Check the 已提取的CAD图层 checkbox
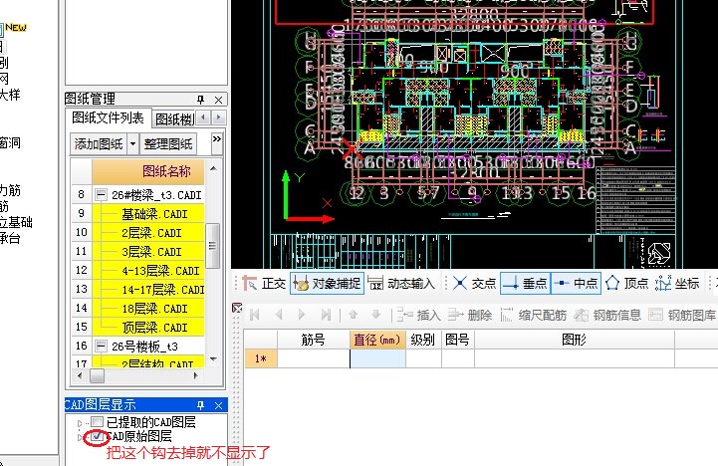Image resolution: width=718 pixels, height=466 pixels. click(x=97, y=421)
